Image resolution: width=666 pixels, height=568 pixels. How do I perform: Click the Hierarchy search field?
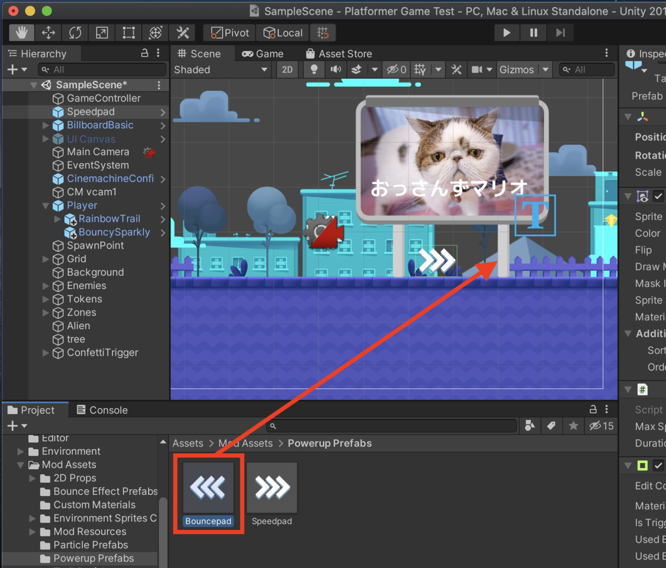point(102,70)
